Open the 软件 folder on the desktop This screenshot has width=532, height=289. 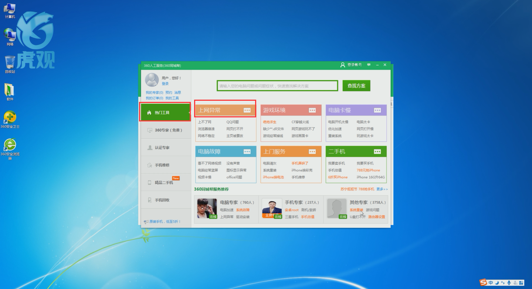(x=10, y=92)
